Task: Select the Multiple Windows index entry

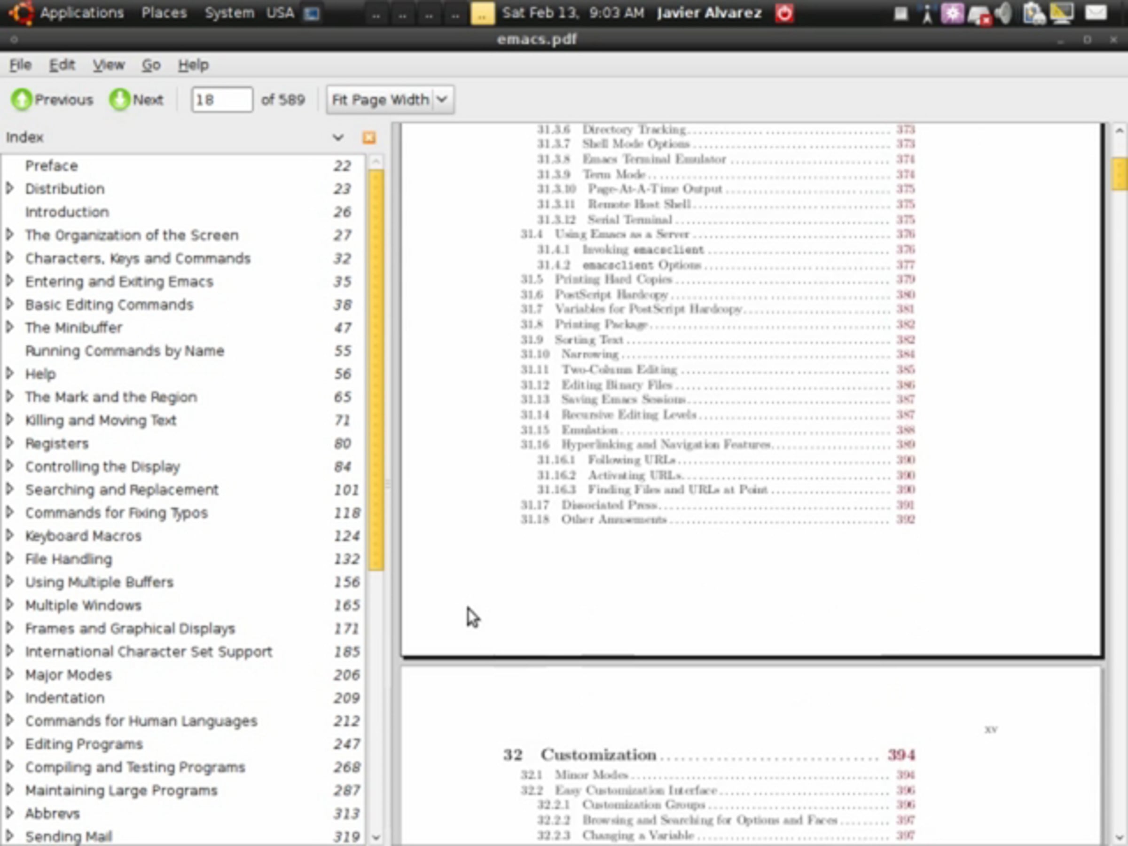Action: coord(84,605)
